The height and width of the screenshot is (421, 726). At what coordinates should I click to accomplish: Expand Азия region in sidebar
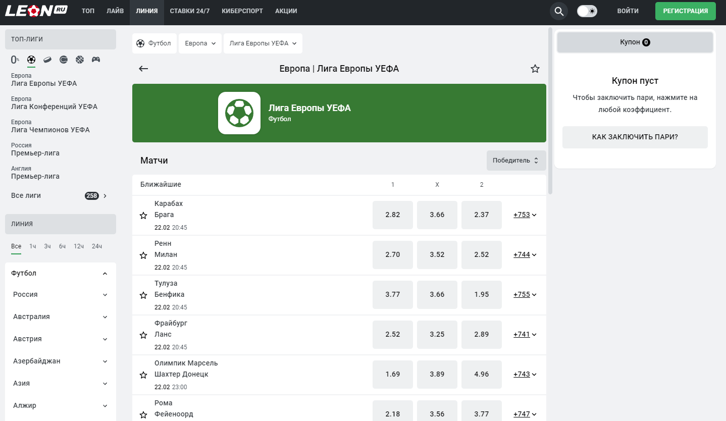pos(61,383)
